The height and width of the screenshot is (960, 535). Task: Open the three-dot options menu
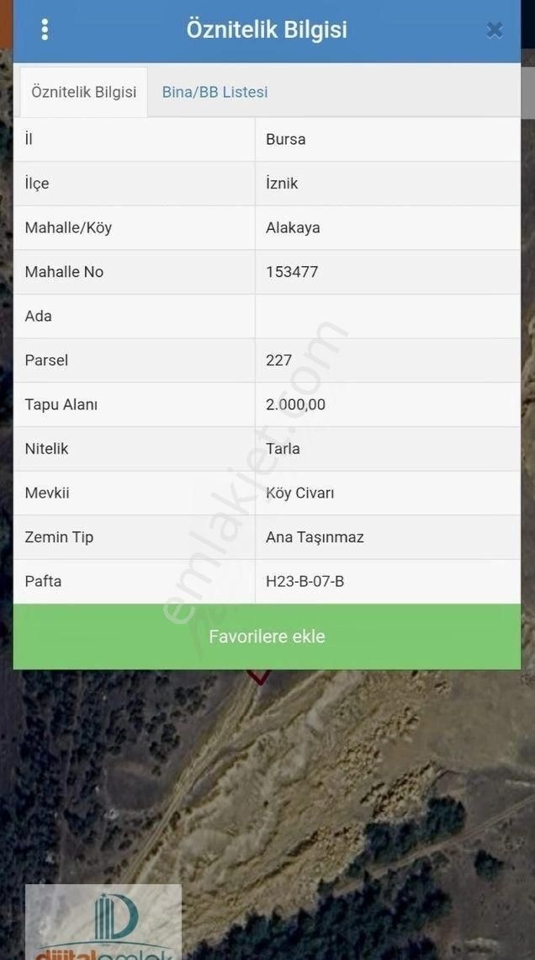pyautogui.click(x=45, y=29)
